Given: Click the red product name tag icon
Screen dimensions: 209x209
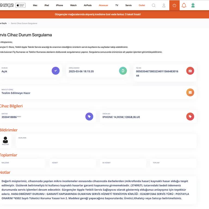Looking at the screenshot, I should click(x=190, y=116).
